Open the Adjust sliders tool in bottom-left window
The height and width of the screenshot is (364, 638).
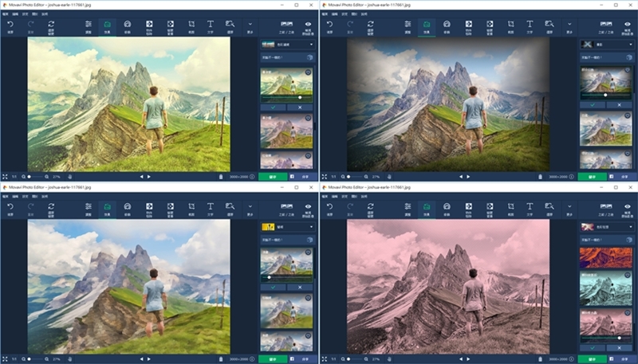tap(89, 207)
